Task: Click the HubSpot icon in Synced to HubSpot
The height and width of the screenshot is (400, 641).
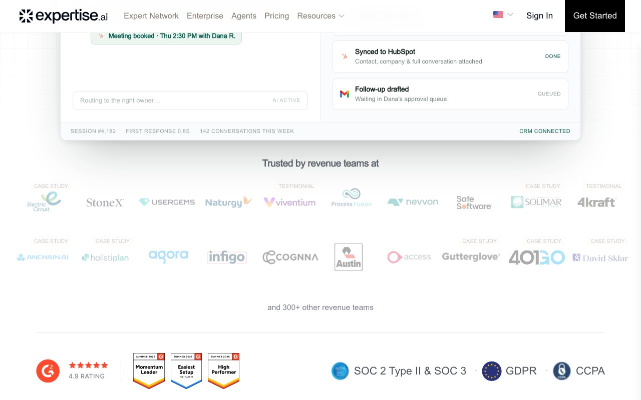Action: tap(345, 56)
